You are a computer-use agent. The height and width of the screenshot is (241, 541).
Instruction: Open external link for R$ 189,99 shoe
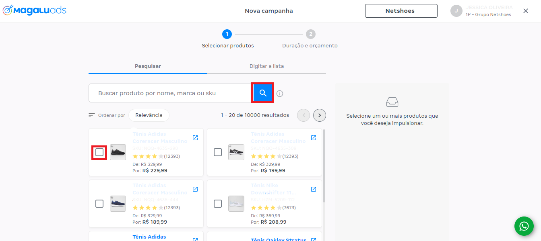coord(195,189)
